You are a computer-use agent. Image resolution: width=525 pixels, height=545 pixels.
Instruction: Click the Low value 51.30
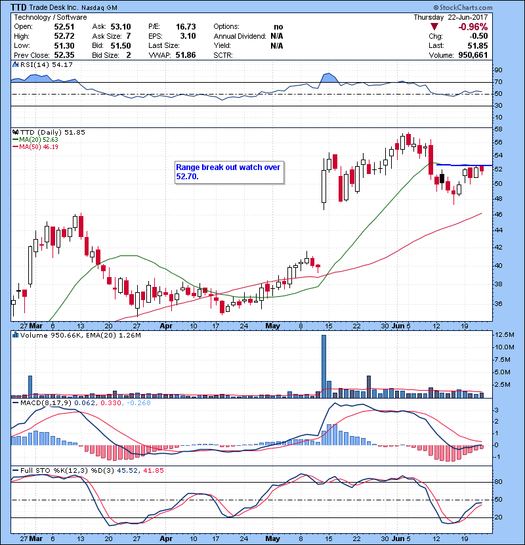point(64,45)
